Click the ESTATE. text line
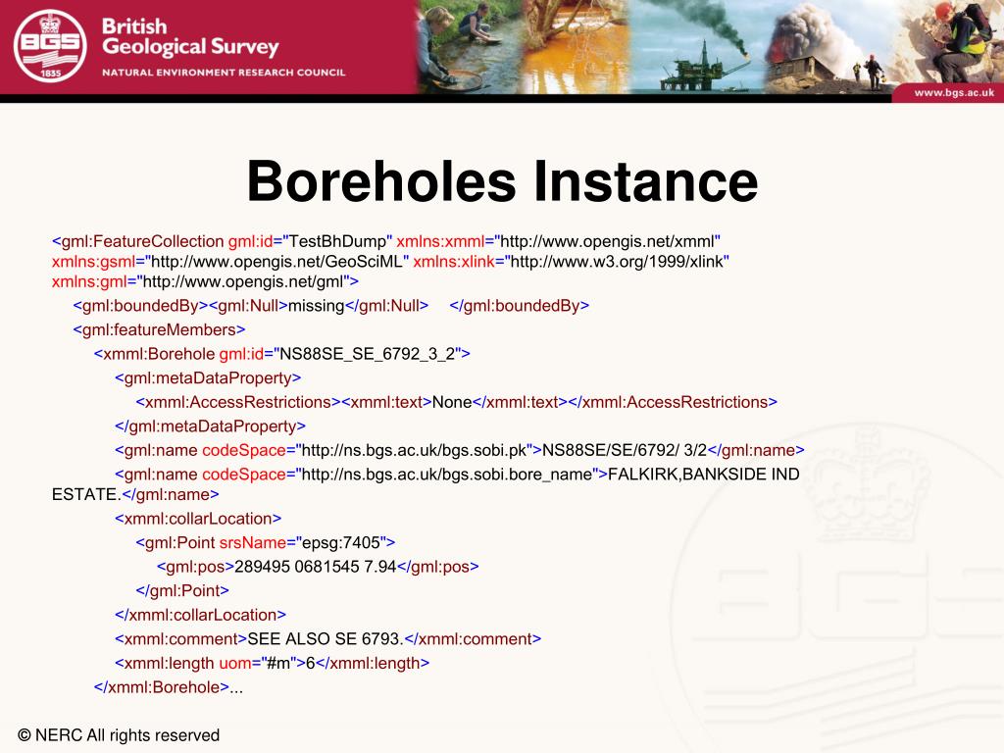This screenshot has height=753, width=1004. point(86,495)
